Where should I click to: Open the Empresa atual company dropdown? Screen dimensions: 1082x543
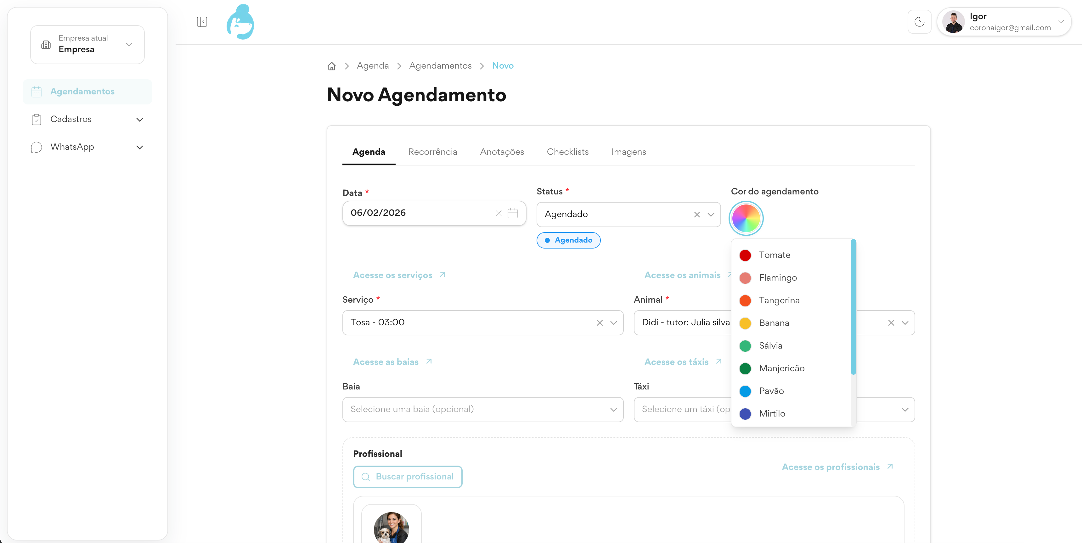click(x=87, y=44)
